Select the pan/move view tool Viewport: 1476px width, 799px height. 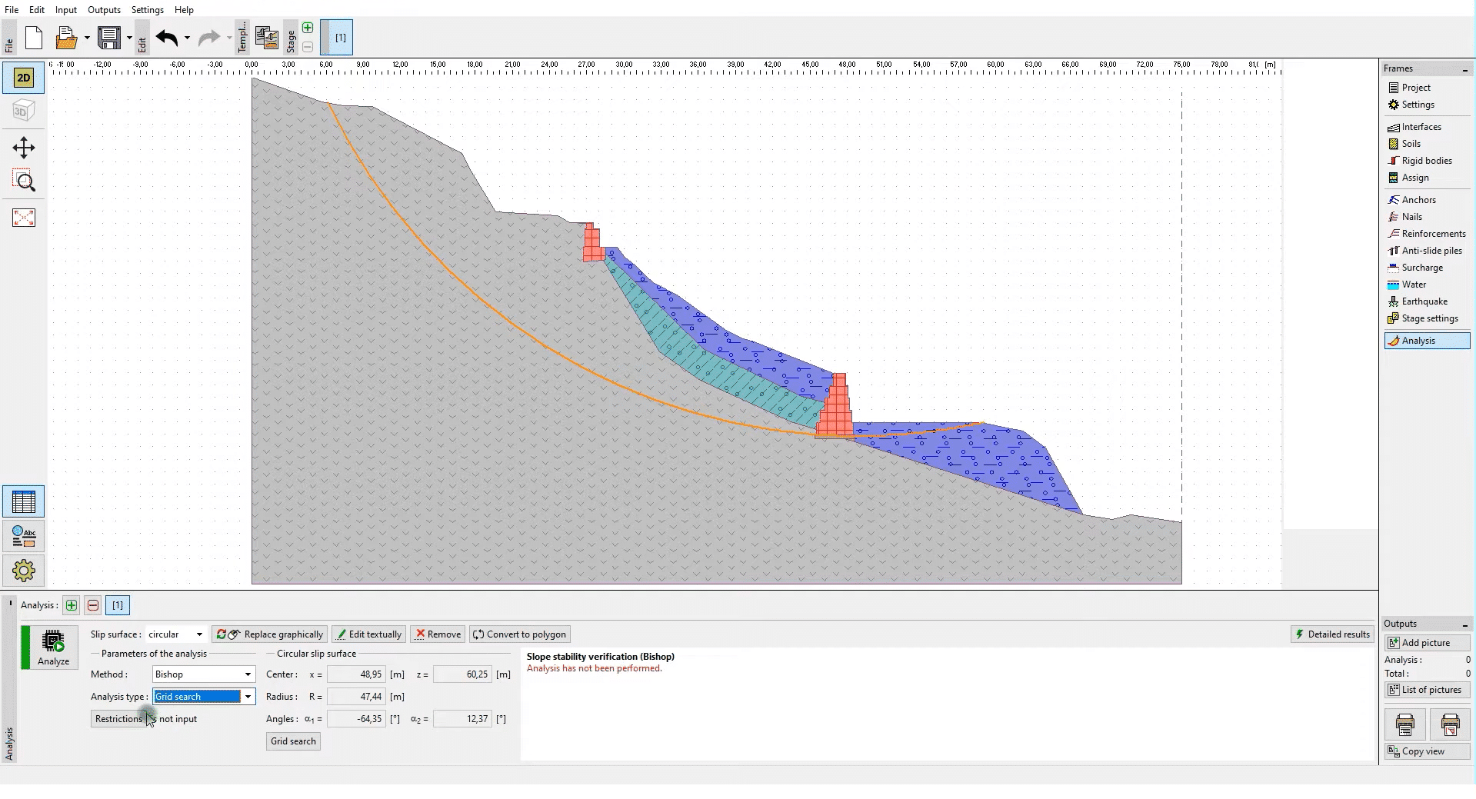point(23,148)
